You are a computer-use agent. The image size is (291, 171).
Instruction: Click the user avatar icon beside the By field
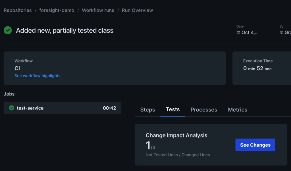(x=281, y=32)
